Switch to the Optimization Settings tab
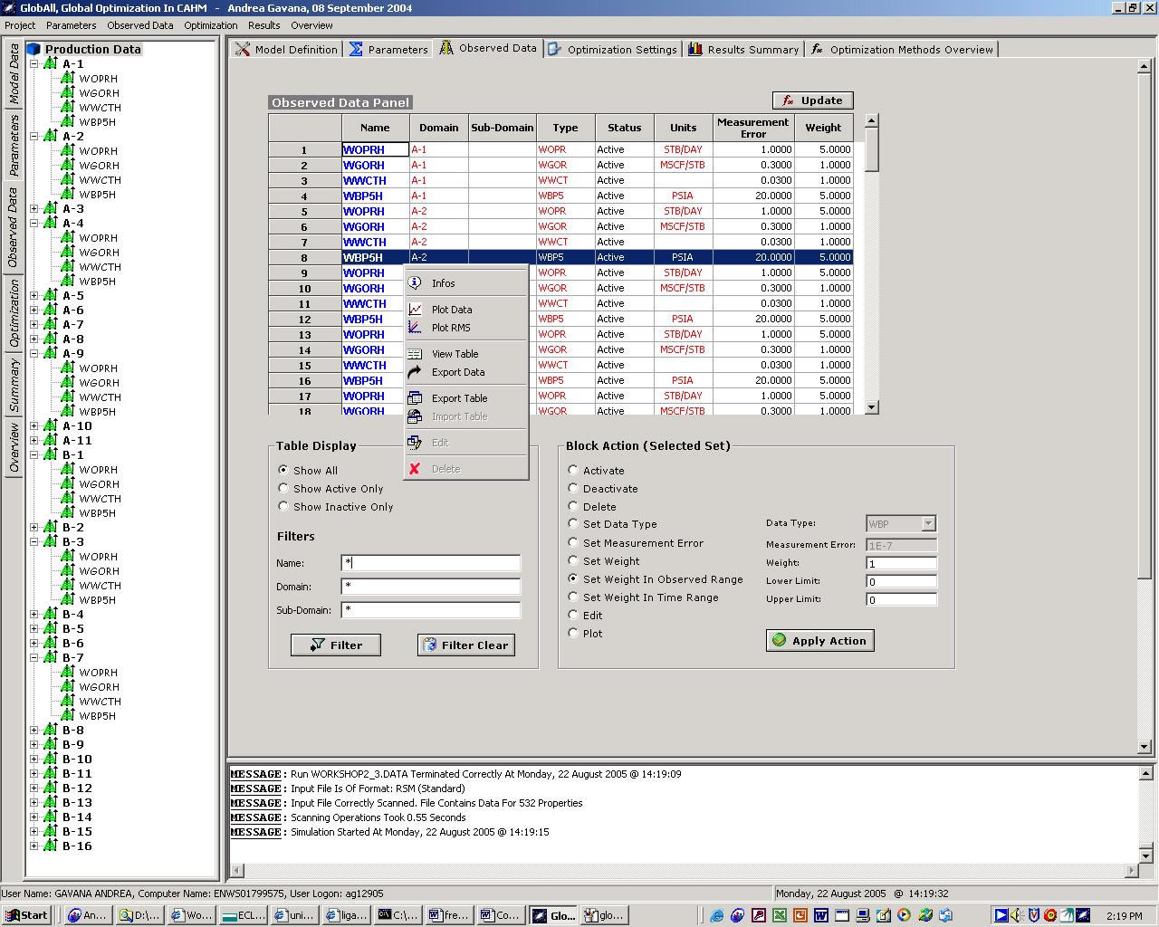1159x927 pixels. 613,50
